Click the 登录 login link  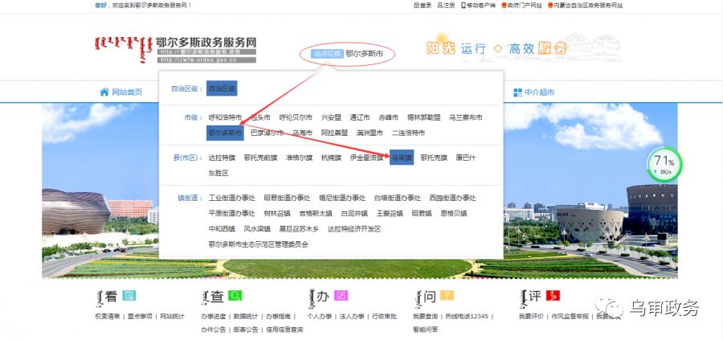point(423,5)
